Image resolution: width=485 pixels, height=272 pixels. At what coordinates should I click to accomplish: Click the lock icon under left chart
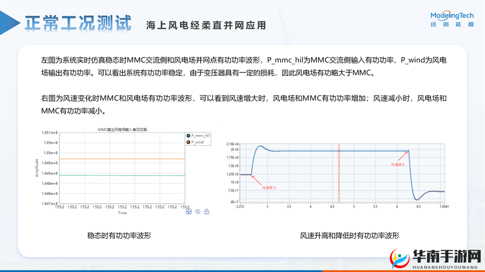207,212
